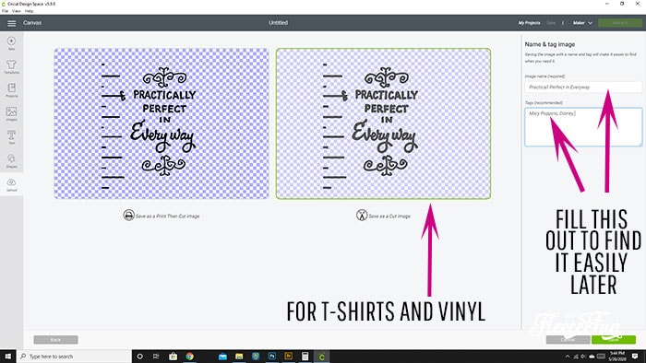Select the Cut image preview with green border
This screenshot has width=646, height=363.
click(383, 123)
